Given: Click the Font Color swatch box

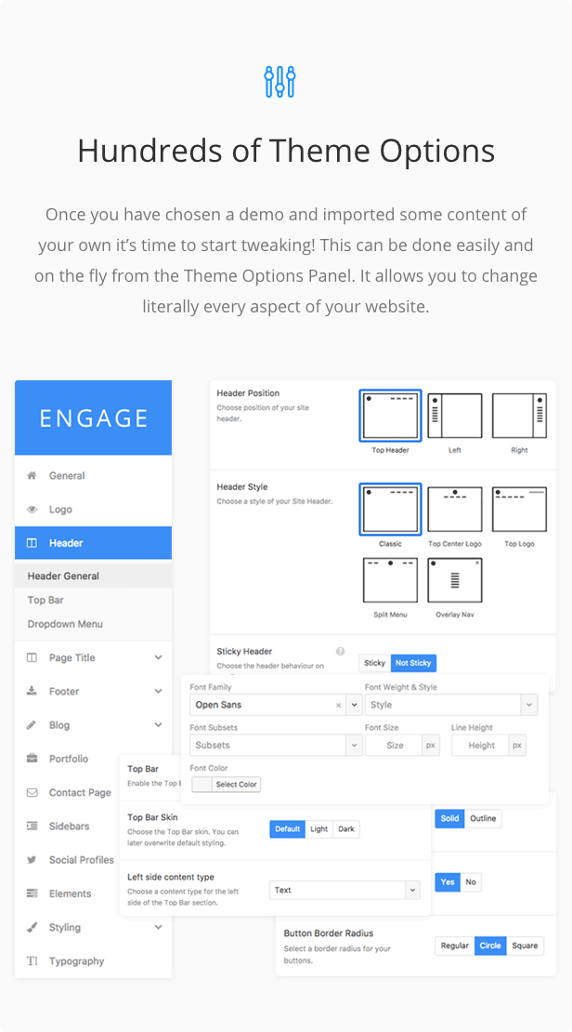Looking at the screenshot, I should pos(201,785).
